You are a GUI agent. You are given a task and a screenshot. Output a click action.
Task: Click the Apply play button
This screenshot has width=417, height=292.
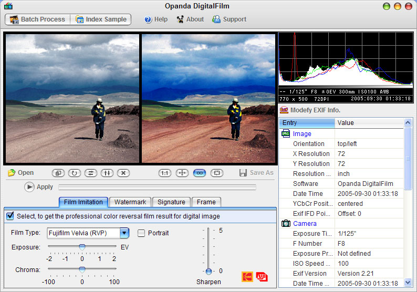(x=29, y=187)
